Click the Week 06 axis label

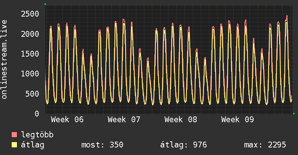[x=67, y=120]
